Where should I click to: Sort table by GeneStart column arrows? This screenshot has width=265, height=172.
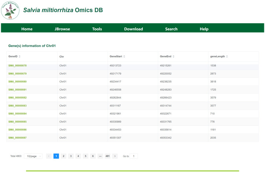point(124,56)
